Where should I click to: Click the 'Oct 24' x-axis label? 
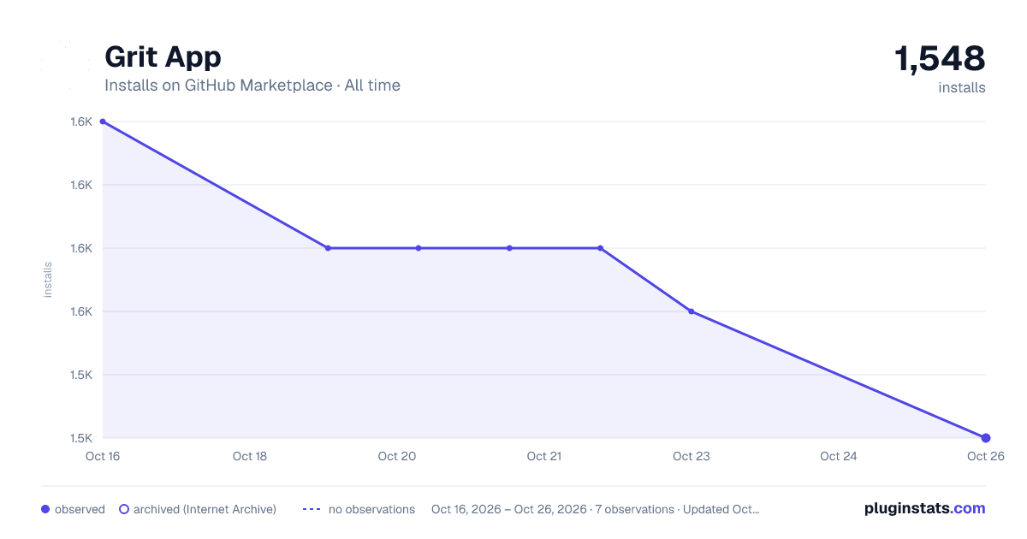pos(839,456)
